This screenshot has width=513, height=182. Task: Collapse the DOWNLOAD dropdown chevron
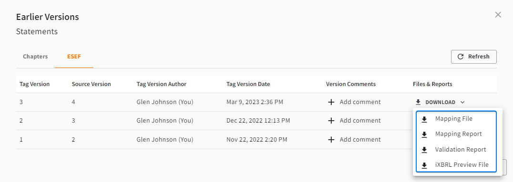[x=462, y=103]
